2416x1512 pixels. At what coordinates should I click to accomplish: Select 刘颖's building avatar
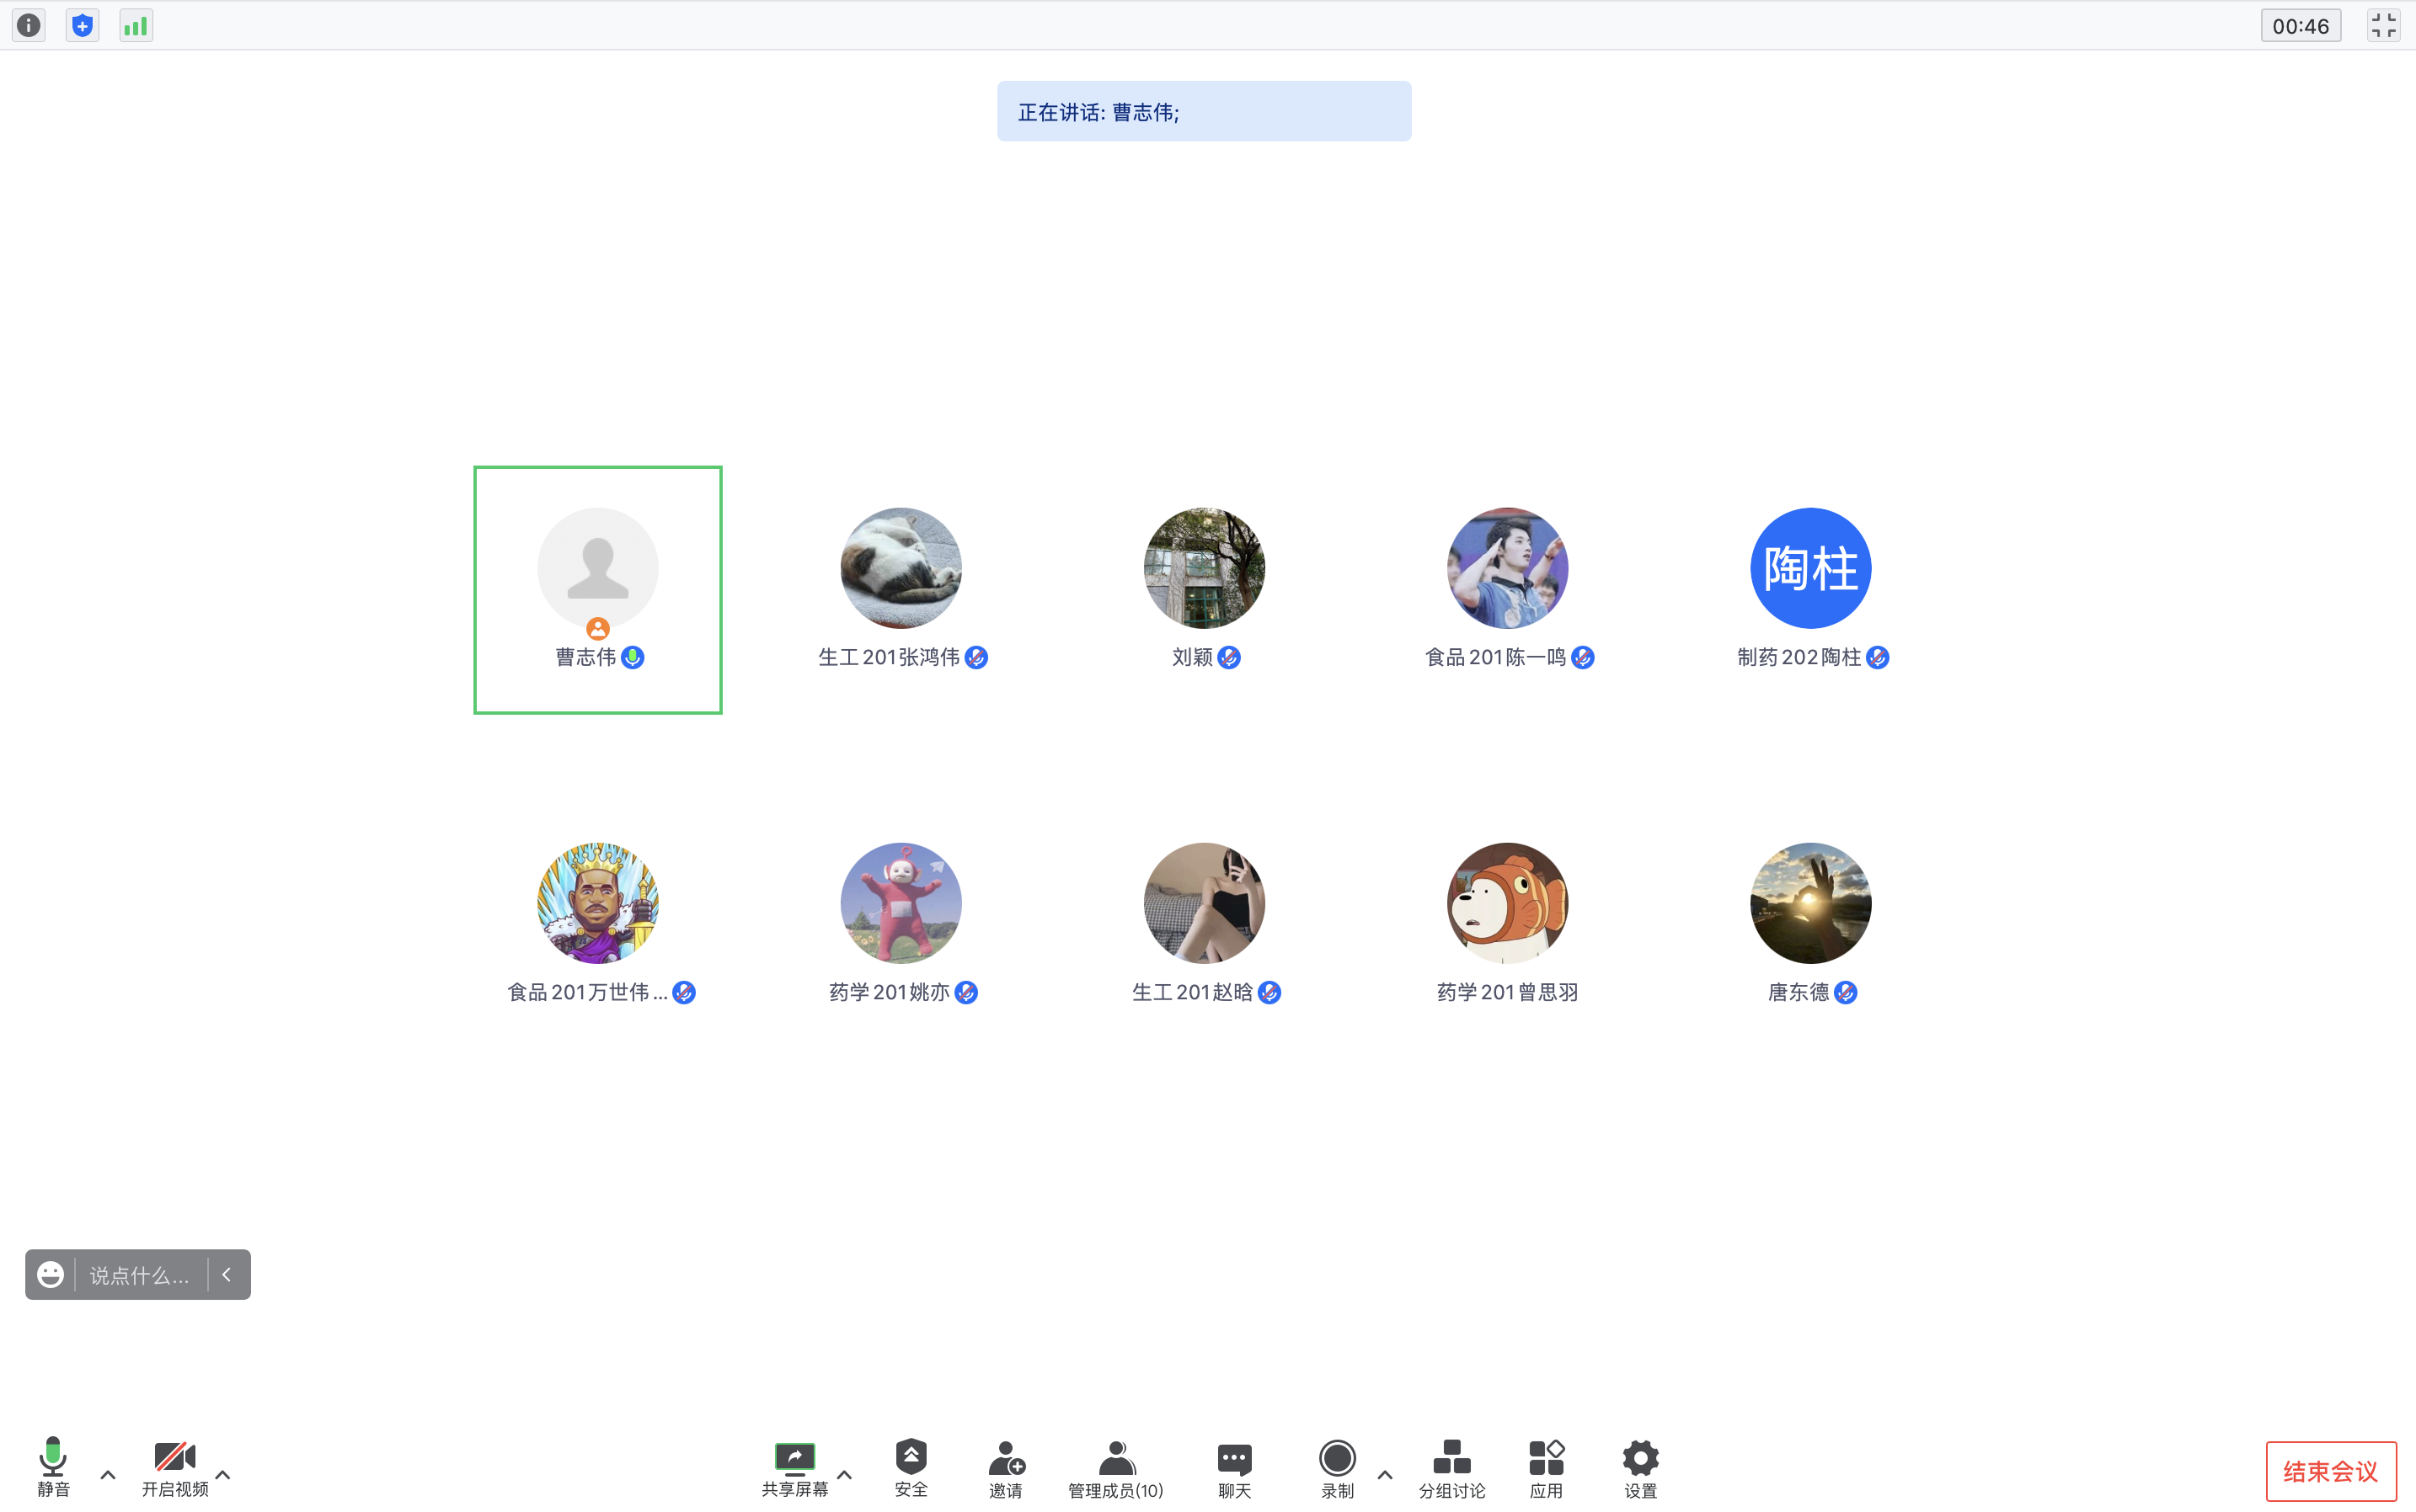click(x=1205, y=568)
